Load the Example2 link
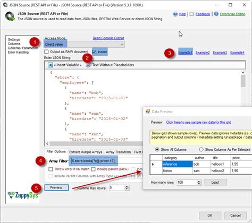 point(203,53)
